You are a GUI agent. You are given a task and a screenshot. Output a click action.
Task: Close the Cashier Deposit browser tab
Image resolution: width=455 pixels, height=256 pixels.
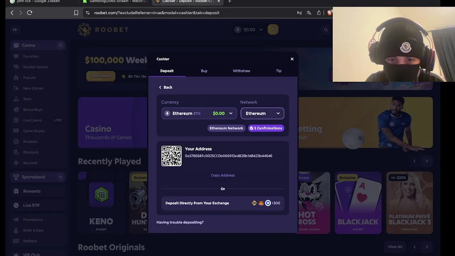coord(219,1)
